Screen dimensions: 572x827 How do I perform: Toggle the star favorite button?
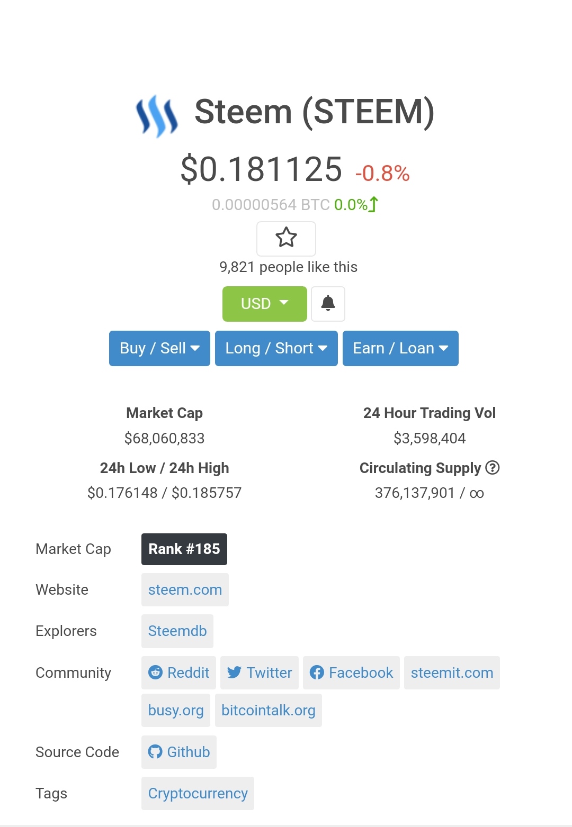[286, 238]
